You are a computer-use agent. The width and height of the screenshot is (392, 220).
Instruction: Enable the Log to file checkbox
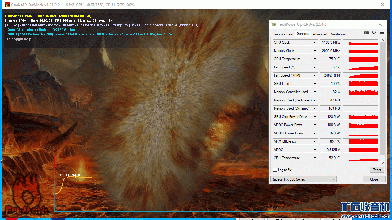coord(275,170)
